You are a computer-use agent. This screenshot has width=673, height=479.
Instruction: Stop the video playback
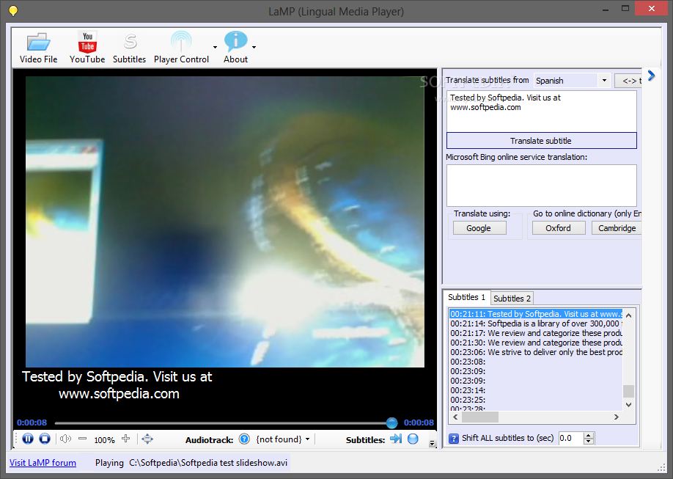click(45, 439)
